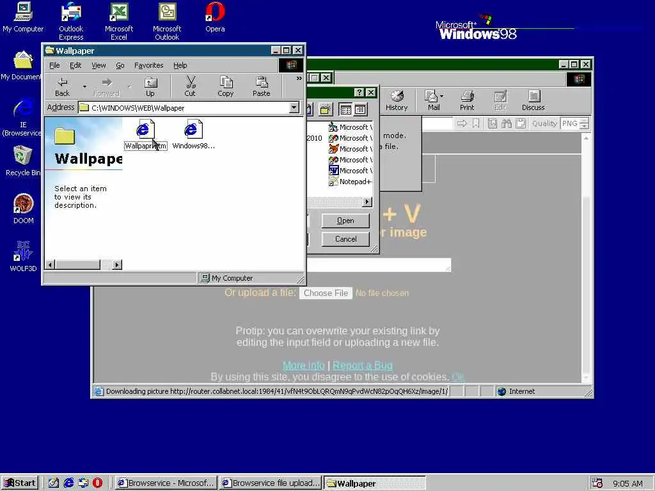Launch WOLF3D desktop shortcut

point(24,257)
